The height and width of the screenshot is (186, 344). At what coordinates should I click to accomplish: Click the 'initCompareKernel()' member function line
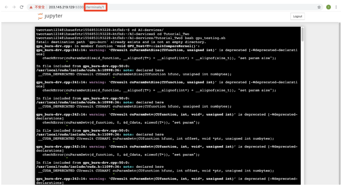tap(118, 46)
